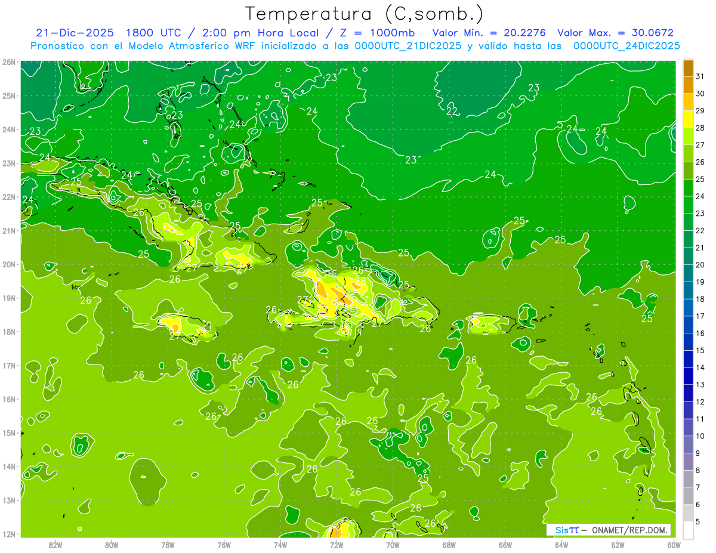Click the dark orange legend band above 31

688,68
